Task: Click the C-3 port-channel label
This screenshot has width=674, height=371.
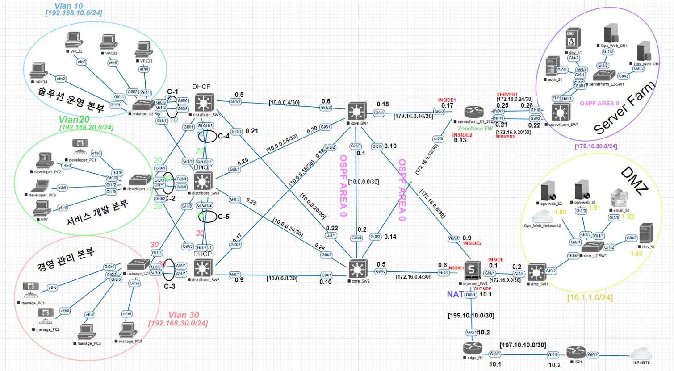Action: [x=170, y=287]
